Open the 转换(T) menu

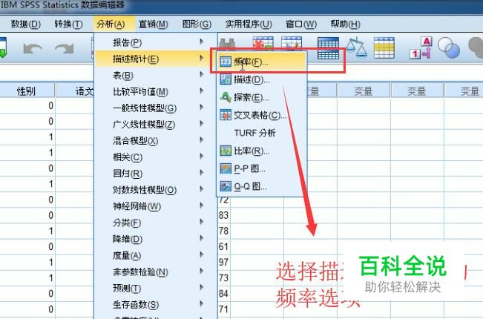point(68,24)
